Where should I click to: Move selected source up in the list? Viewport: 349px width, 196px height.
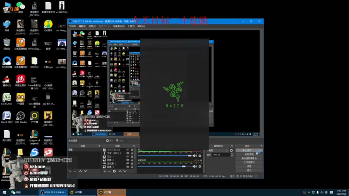tap(120, 171)
